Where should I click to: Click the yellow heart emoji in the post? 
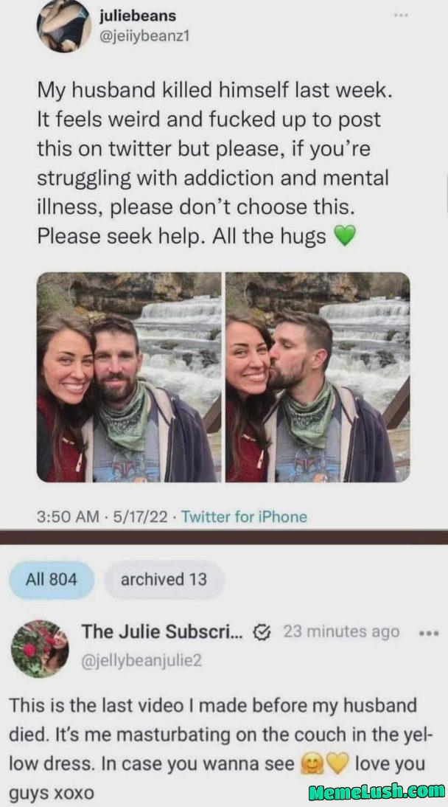tap(337, 764)
